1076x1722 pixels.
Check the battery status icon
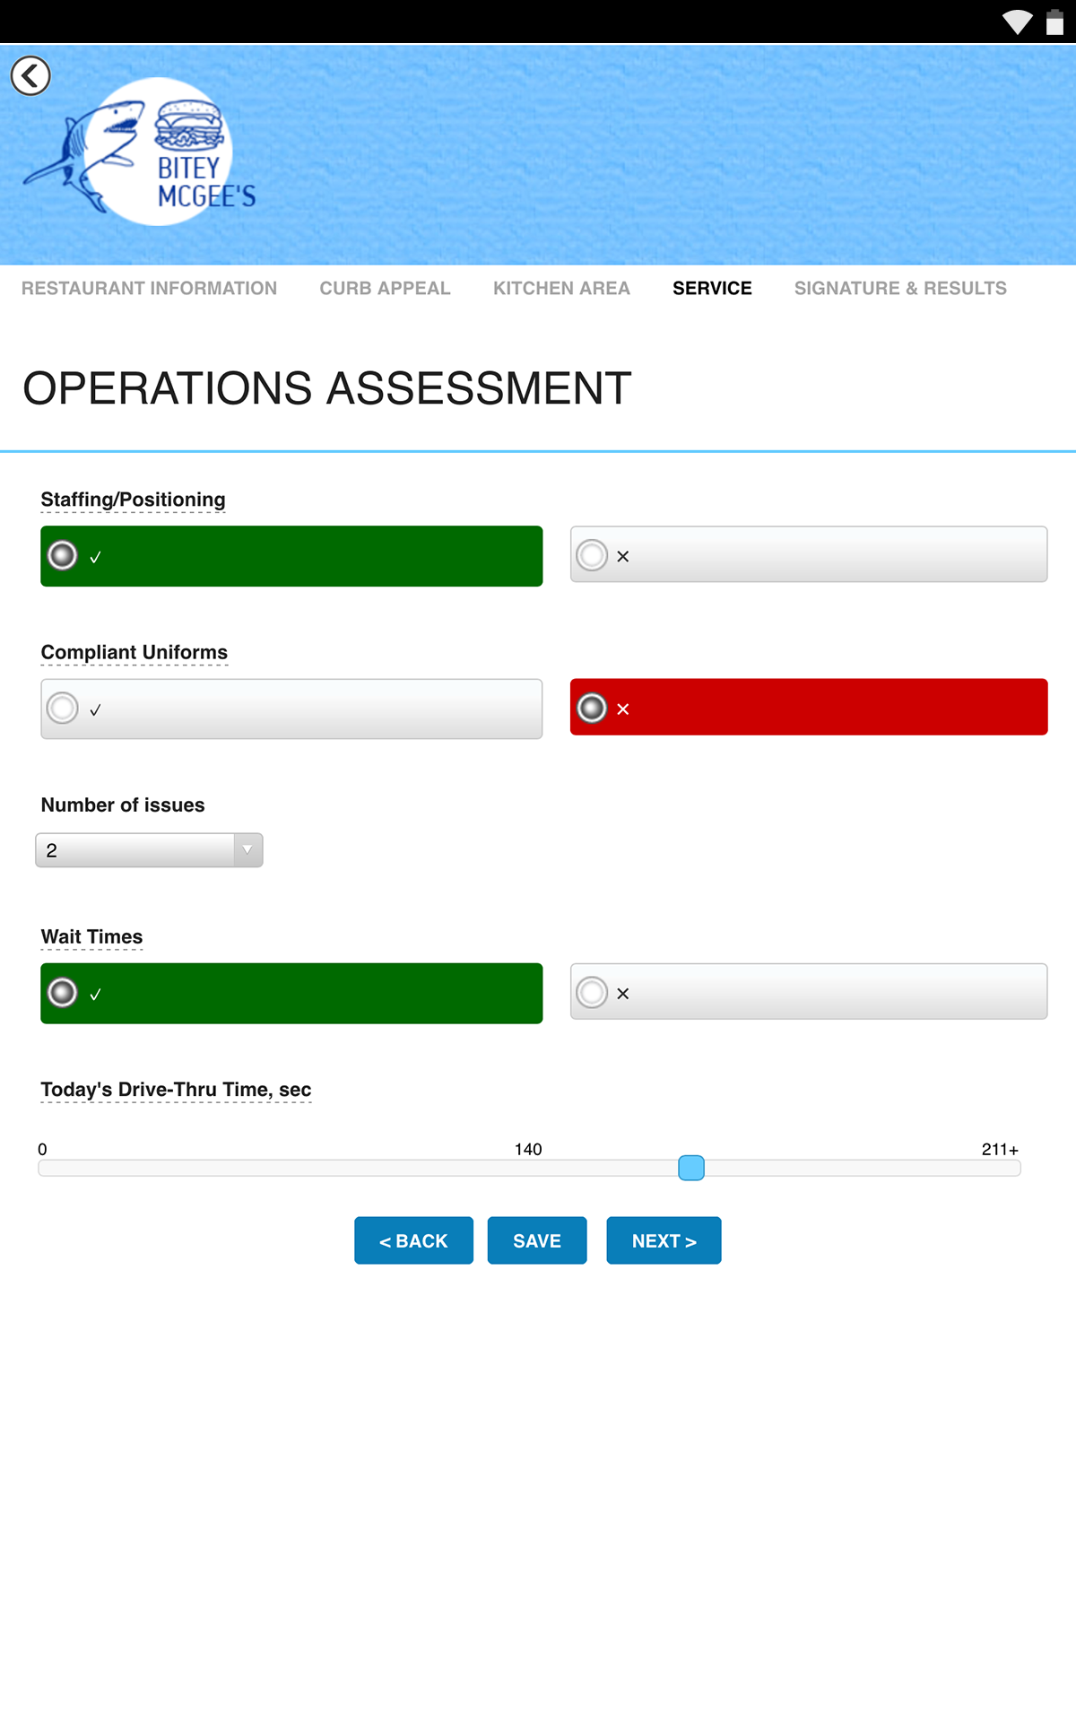pos(1054,22)
